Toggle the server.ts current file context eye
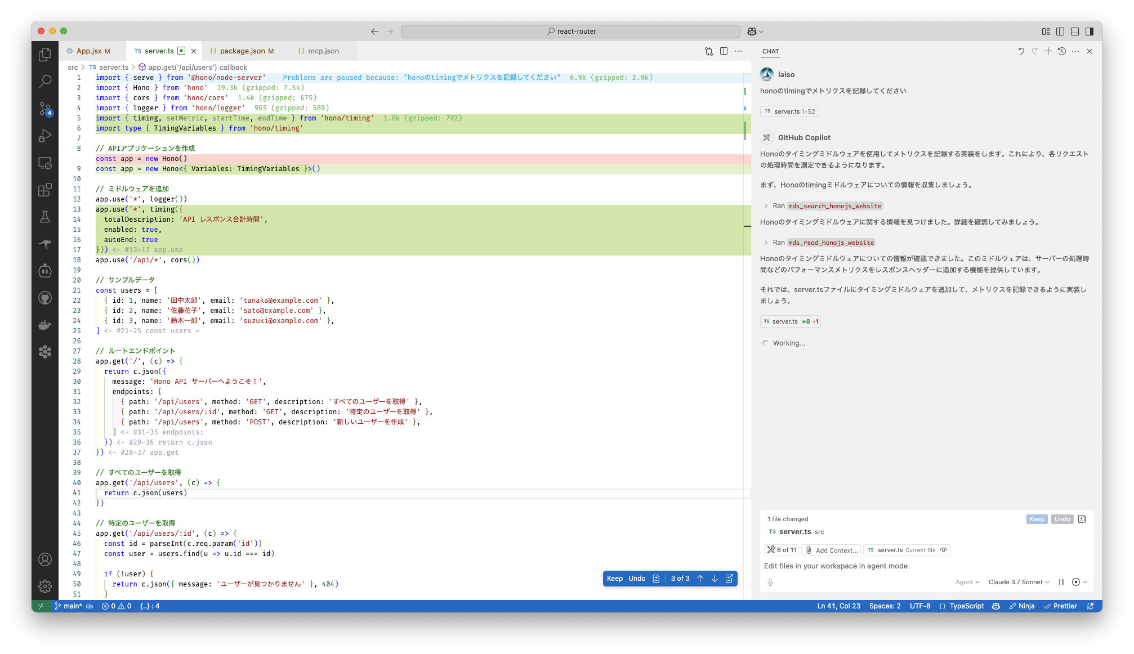Viewport: 1134px width, 654px height. 944,550
